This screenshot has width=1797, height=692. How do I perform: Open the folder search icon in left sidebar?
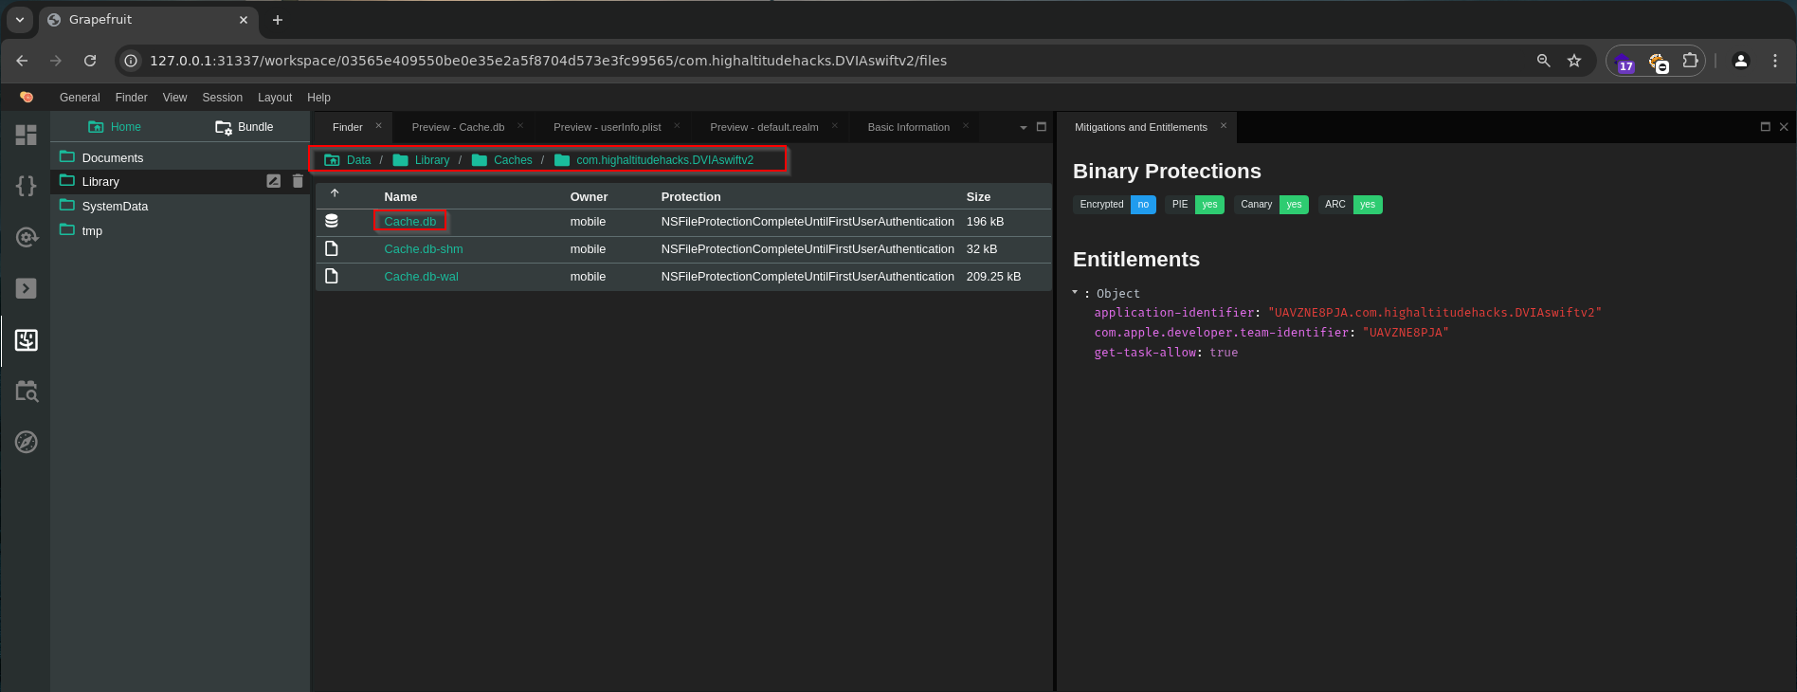[x=27, y=391]
